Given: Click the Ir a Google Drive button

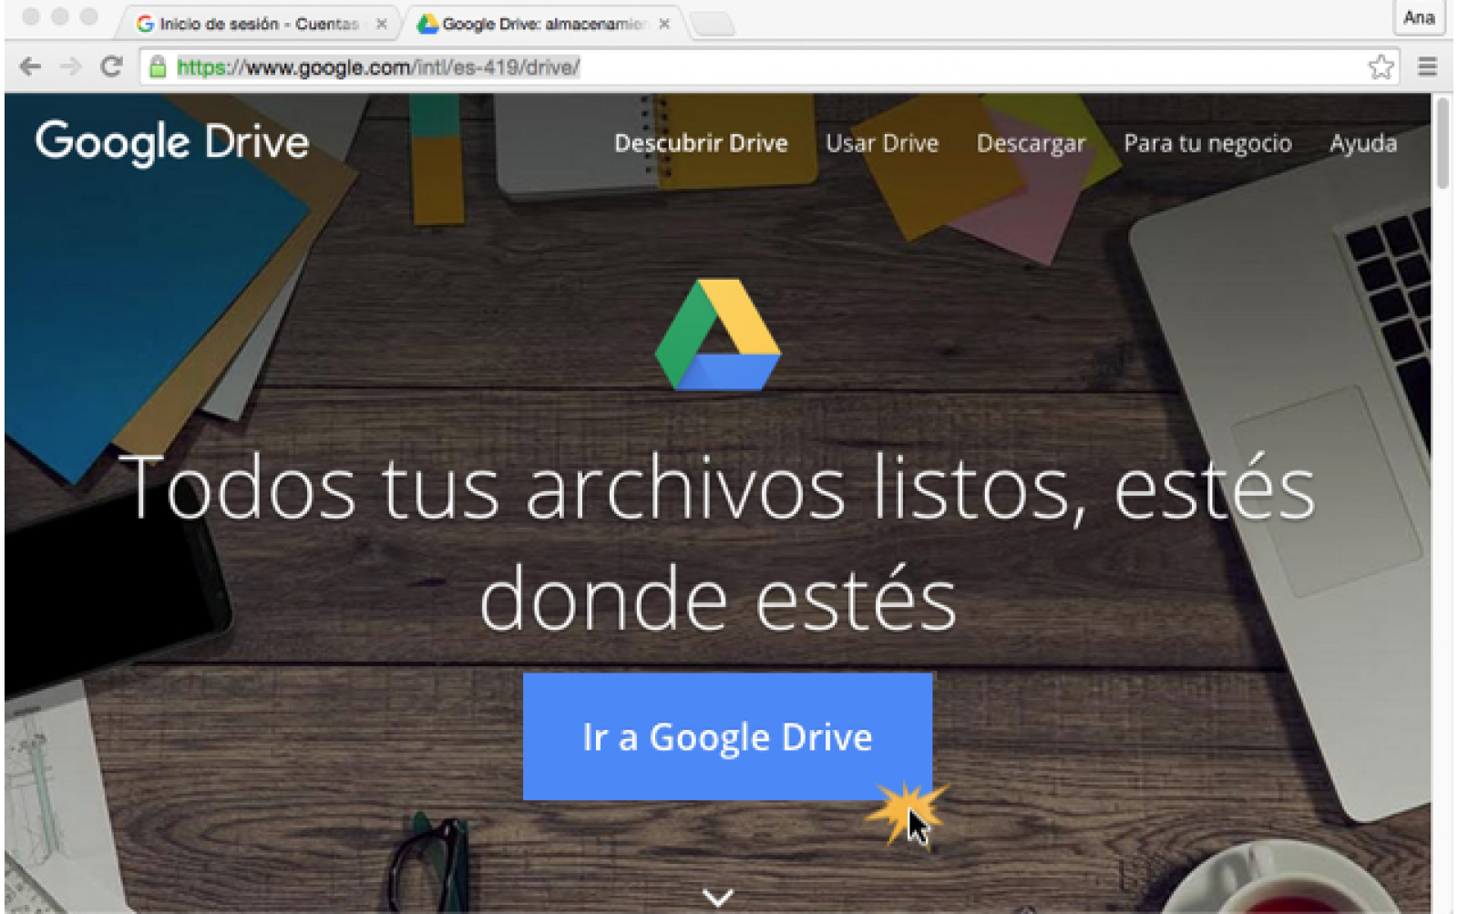Looking at the screenshot, I should coord(727,736).
